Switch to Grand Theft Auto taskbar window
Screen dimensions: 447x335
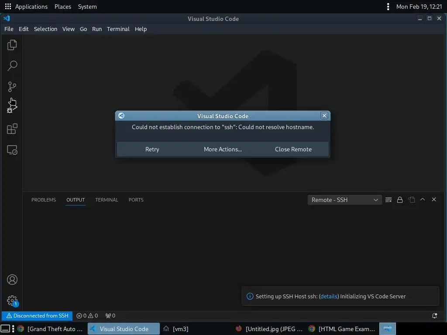coord(50,329)
